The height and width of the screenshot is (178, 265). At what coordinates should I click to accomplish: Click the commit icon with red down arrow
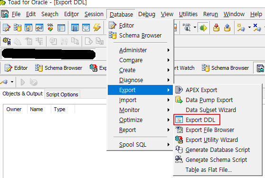click(x=216, y=28)
